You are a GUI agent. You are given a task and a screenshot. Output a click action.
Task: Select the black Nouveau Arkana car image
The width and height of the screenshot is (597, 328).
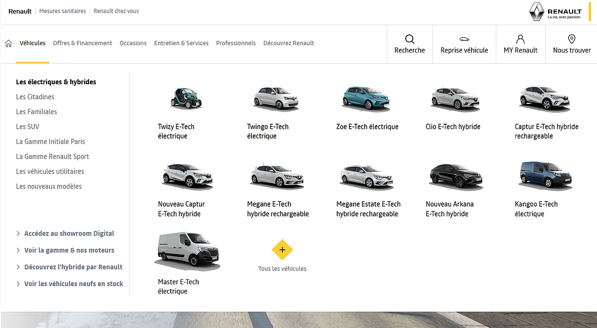click(456, 176)
